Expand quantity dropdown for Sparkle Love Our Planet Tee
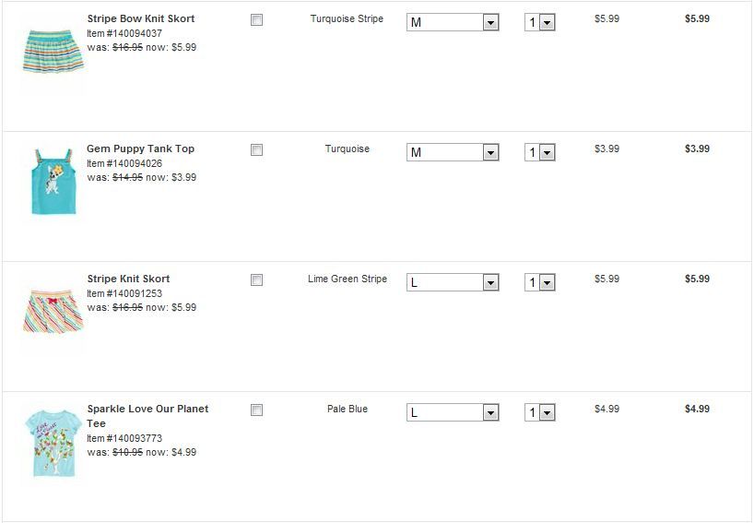This screenshot has height=523, width=754. 539,412
